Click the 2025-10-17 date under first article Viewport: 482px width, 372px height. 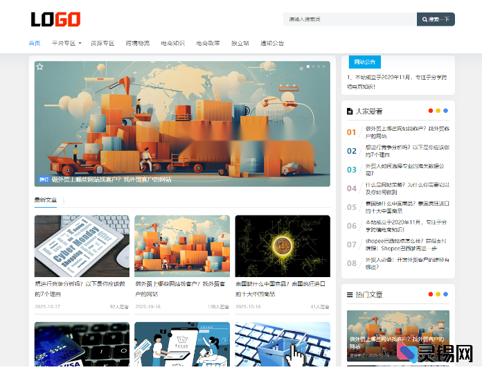tap(47, 306)
